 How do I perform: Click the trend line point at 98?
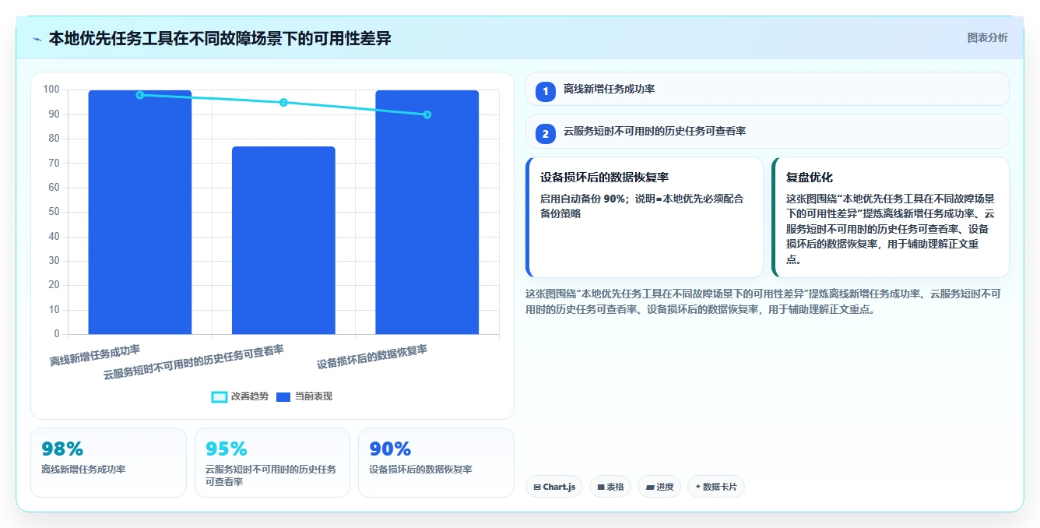(x=140, y=95)
